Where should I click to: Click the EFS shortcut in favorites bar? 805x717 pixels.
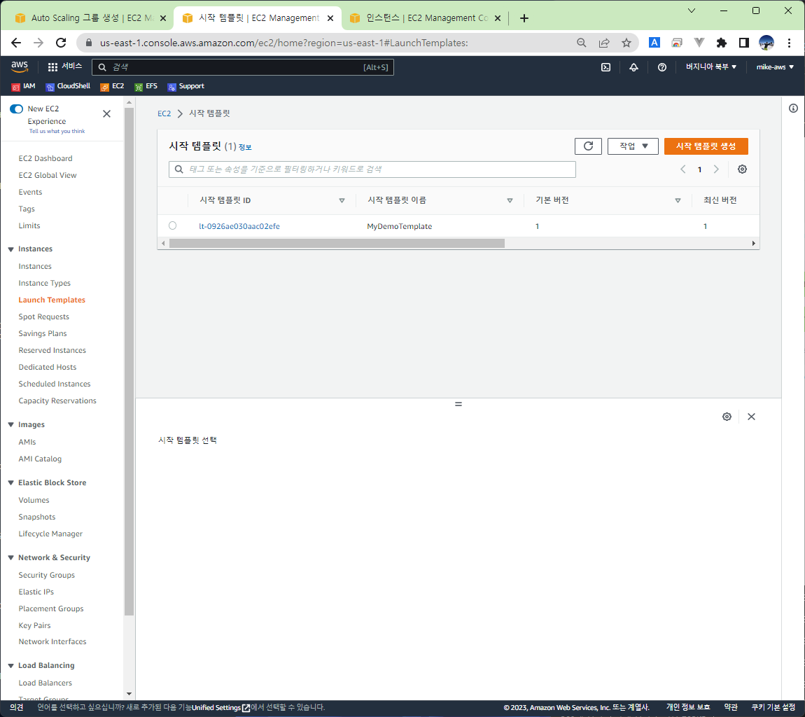[146, 86]
